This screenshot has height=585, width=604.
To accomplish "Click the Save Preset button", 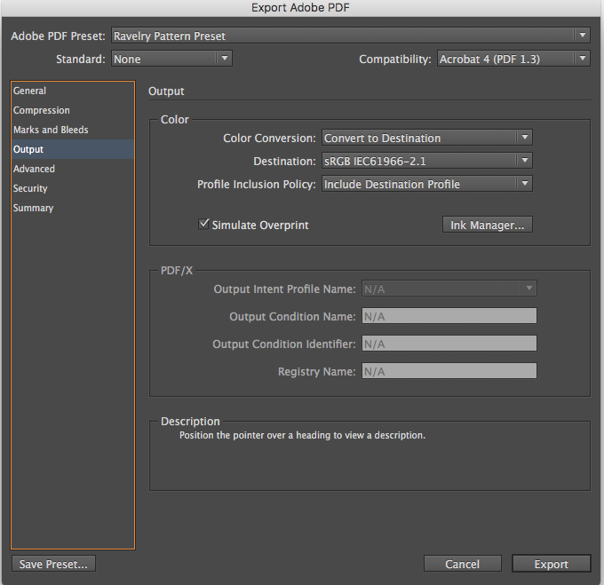I will point(53,564).
